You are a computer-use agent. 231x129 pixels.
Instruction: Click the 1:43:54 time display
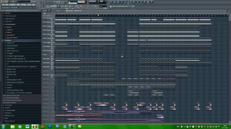click(56, 3)
